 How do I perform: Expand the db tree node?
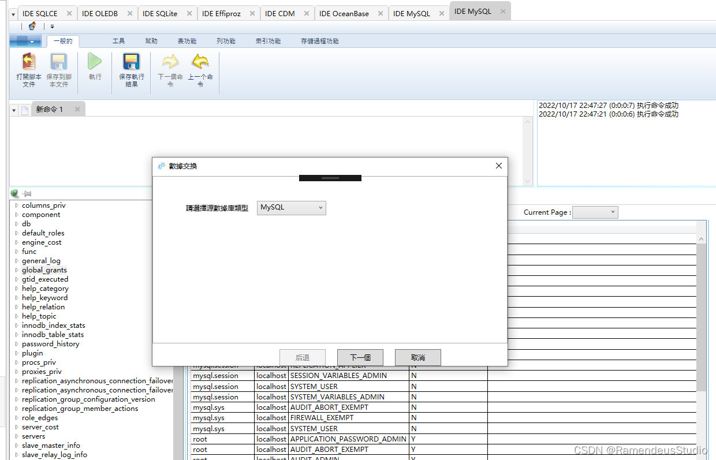[x=17, y=224]
